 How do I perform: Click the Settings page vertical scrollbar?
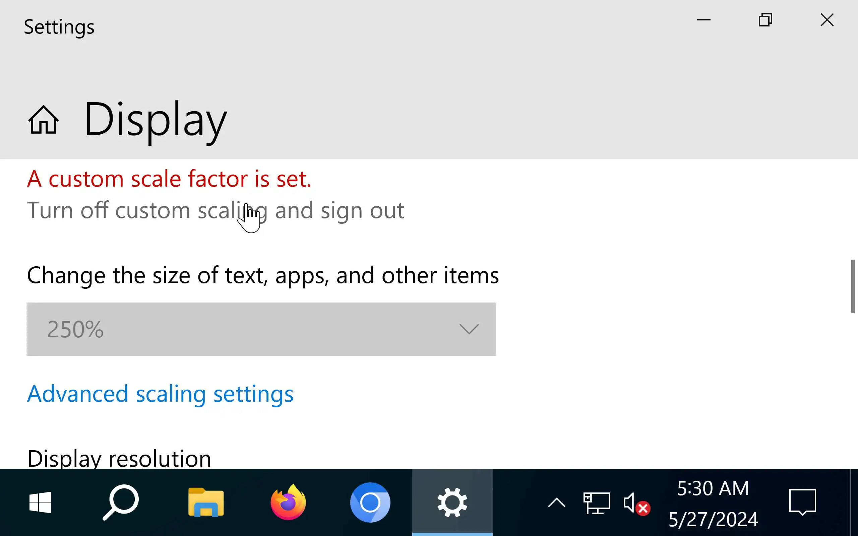(x=853, y=286)
